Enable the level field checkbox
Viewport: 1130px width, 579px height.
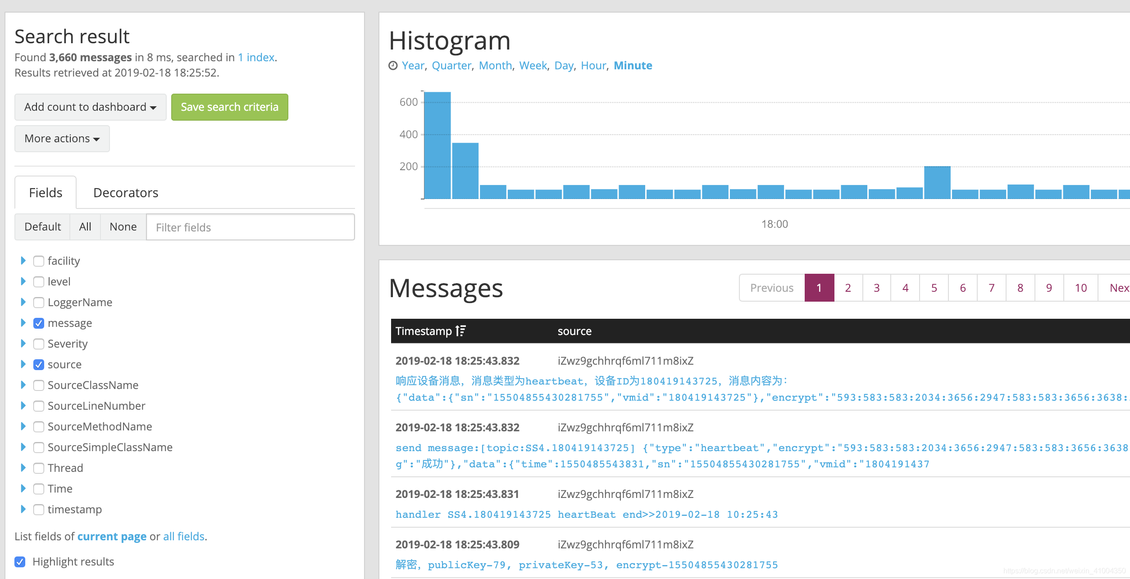pos(39,282)
